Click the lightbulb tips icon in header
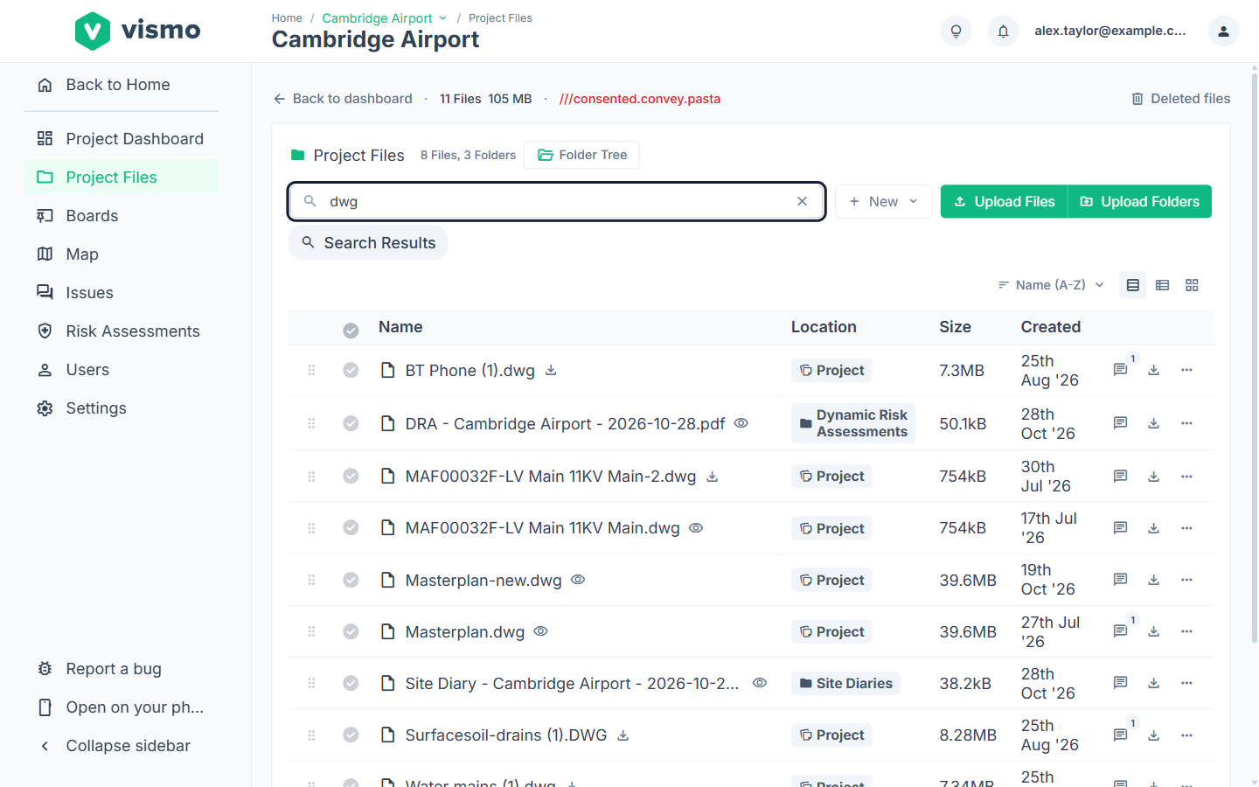 956,31
